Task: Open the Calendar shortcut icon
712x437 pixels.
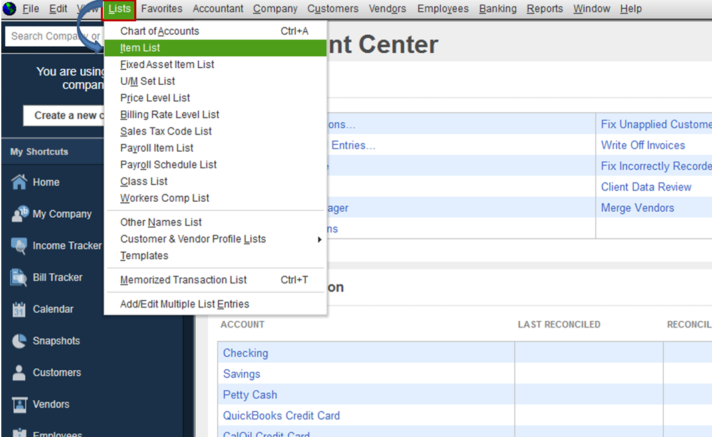Action: pos(19,309)
